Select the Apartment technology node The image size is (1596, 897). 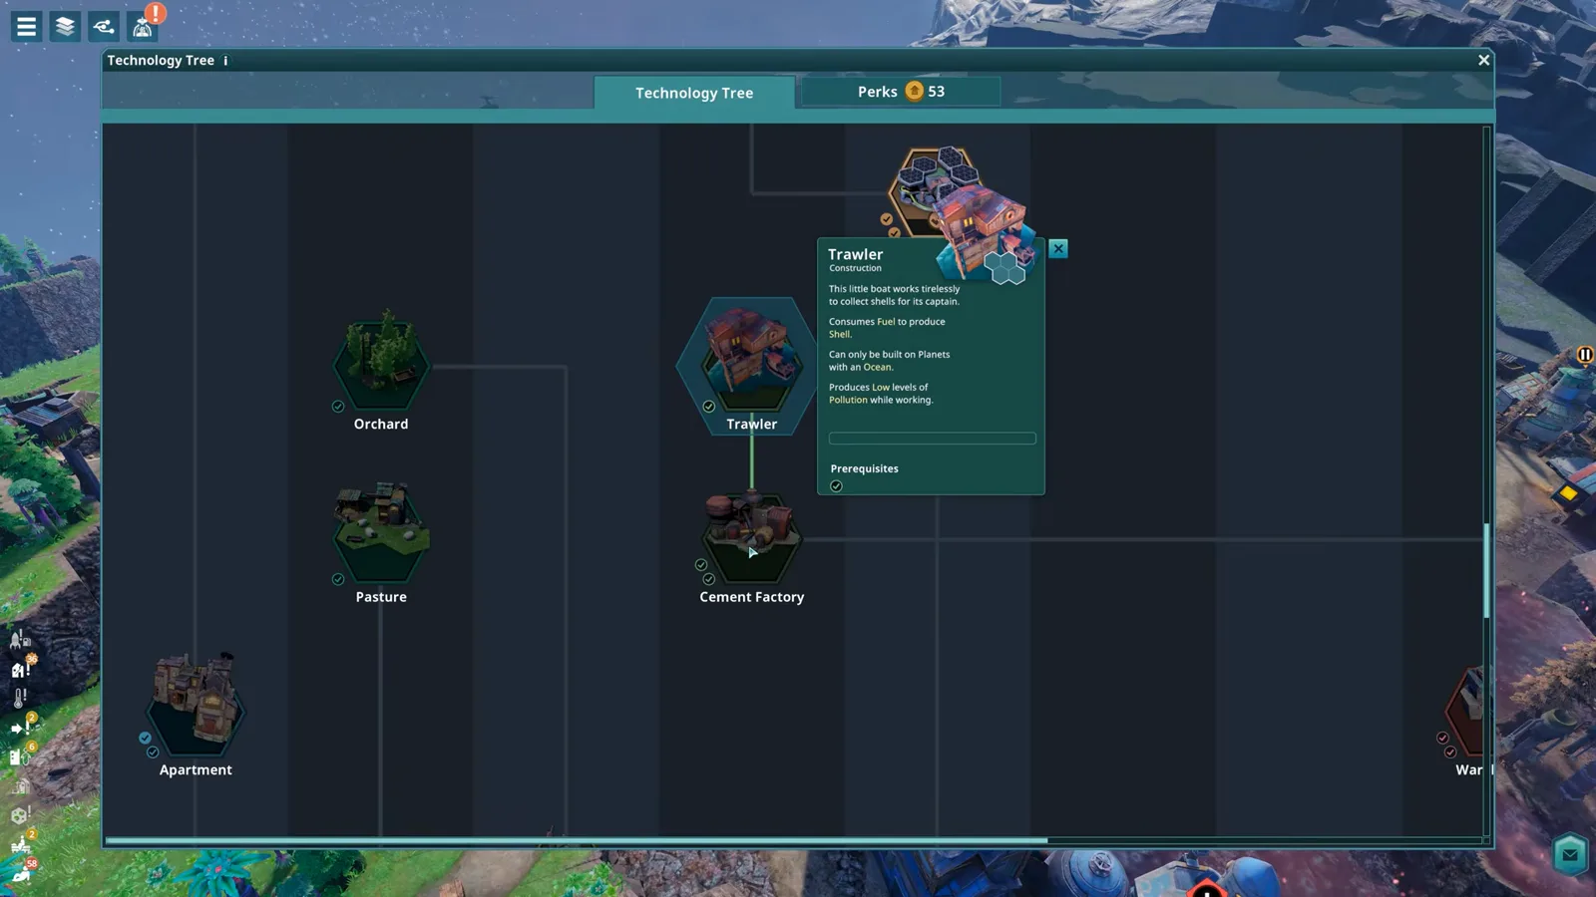click(196, 705)
